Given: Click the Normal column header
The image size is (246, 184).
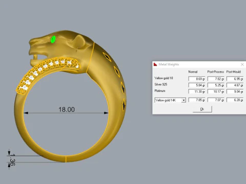Looking at the screenshot, I should point(193,72).
